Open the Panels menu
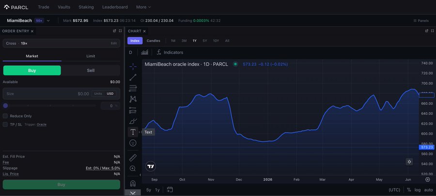This screenshot has width=436, height=196. [421, 20]
